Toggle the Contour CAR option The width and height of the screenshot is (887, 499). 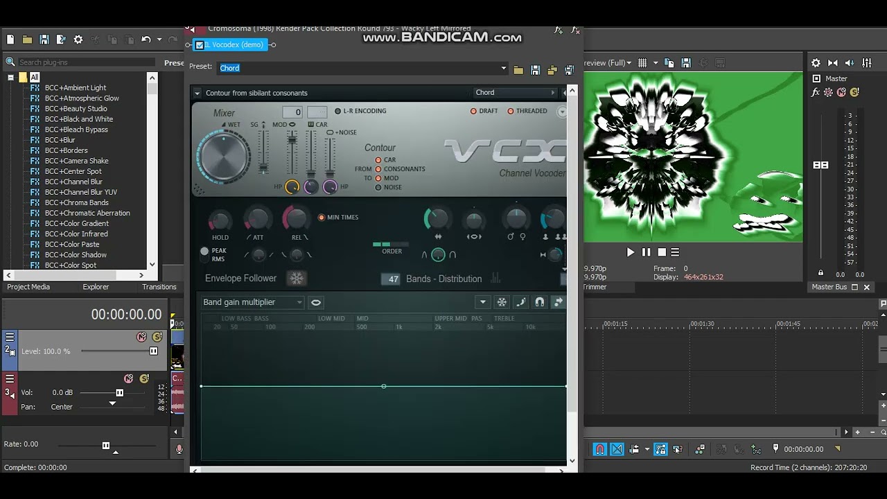click(378, 160)
